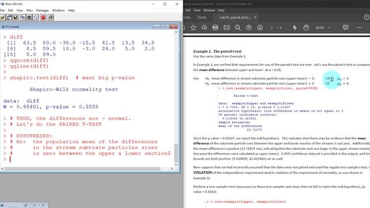Click the empty R Console prompt line
370x208 pixels.
[x=87, y=159]
